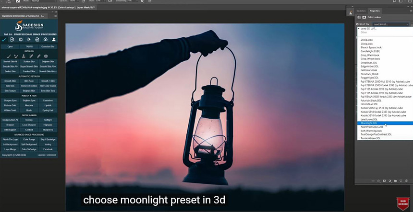Viewport: 413px width, 212px height.
Task: Switch to the Swatches tab
Action: (361, 11)
